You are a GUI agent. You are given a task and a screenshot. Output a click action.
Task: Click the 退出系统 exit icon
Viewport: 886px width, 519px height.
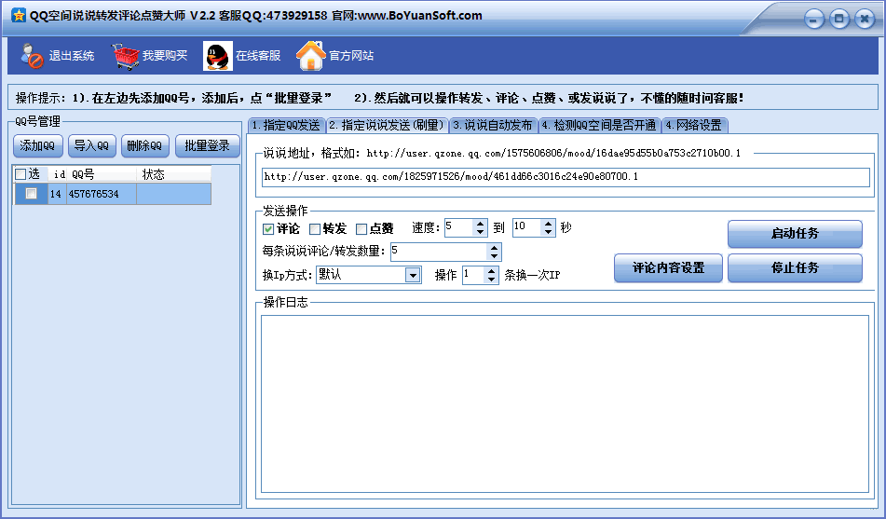[33, 57]
